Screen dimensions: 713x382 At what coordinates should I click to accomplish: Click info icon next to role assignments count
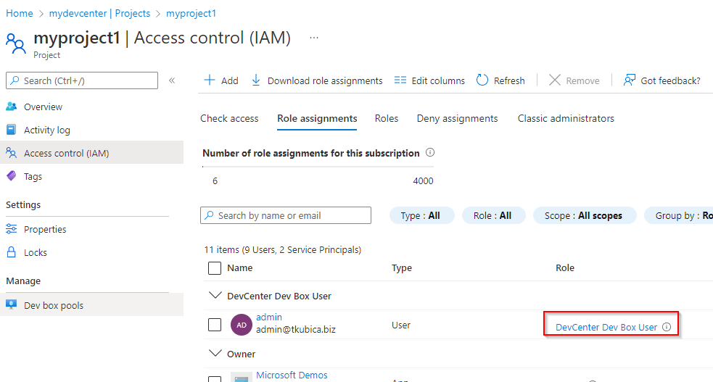coord(429,153)
